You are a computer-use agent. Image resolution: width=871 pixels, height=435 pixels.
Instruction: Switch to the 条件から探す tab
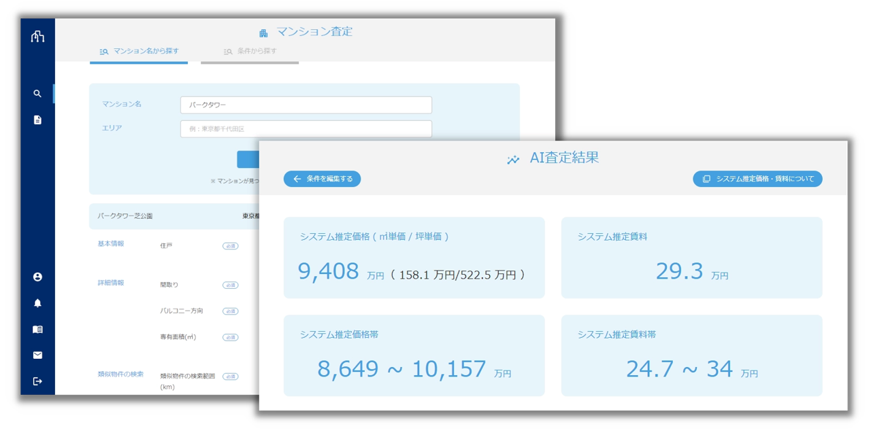click(x=250, y=51)
